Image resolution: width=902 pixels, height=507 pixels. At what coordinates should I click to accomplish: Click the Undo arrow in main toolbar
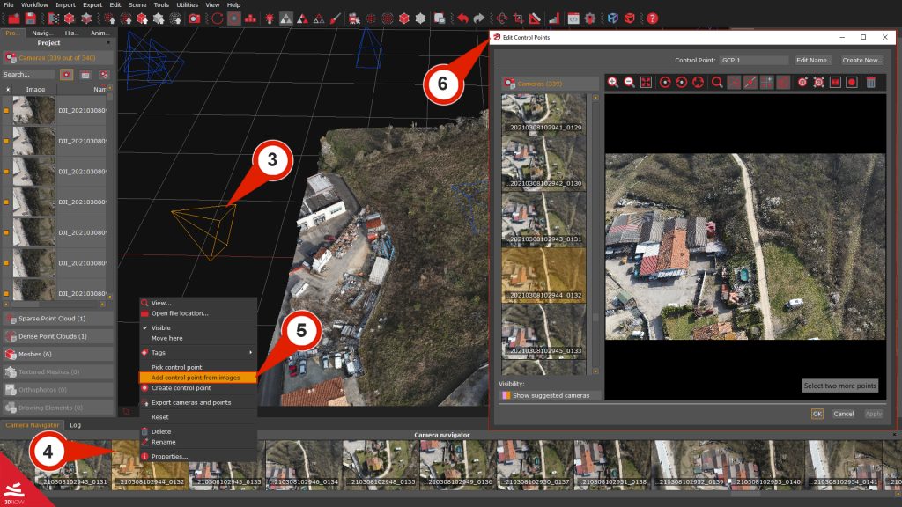coord(462,18)
